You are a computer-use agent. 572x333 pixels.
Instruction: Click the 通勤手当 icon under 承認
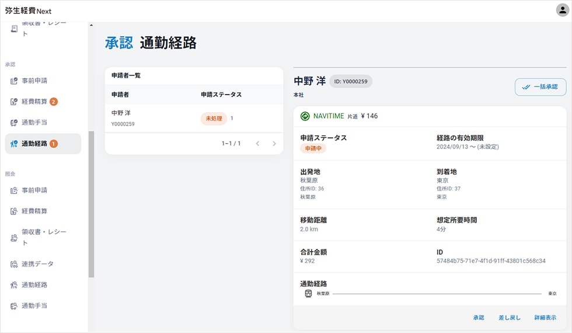pos(14,123)
